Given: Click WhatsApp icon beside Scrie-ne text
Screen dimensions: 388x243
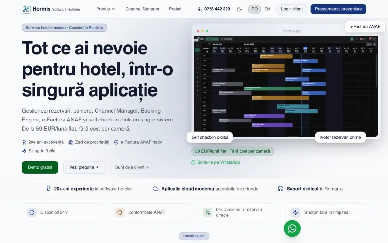Looking at the screenshot, I should (193, 163).
